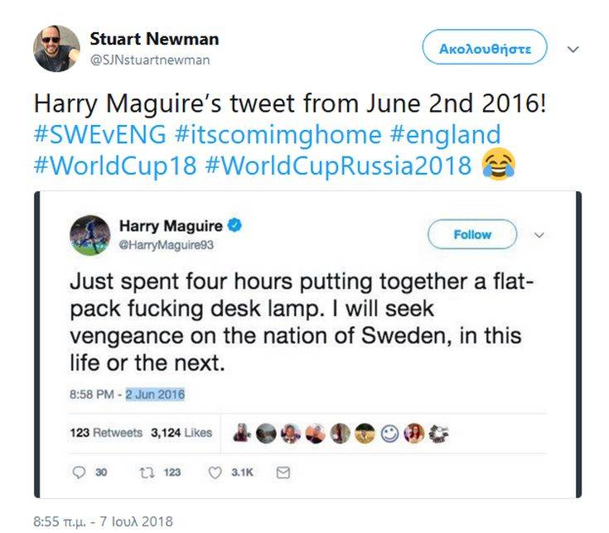Open the chevron menu next to Follow
Viewport: 609px width, 533px height.
coord(539,235)
